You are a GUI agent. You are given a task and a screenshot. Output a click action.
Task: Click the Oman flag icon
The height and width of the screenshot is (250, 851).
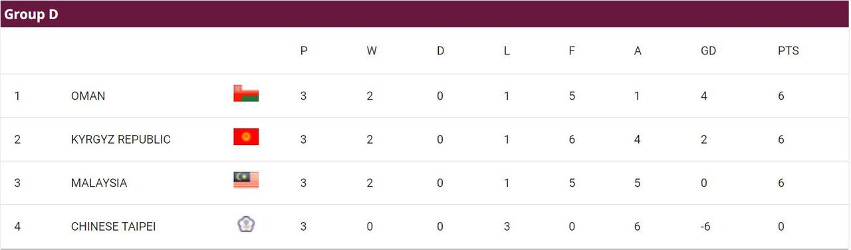point(246,94)
